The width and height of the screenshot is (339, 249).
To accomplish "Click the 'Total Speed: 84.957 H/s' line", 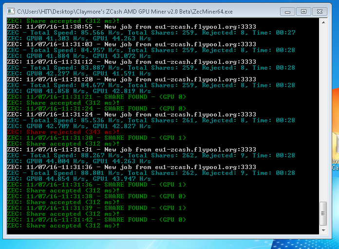I will 151,50.
